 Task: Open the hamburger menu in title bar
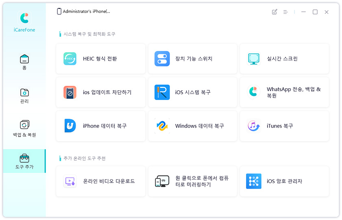pos(285,12)
